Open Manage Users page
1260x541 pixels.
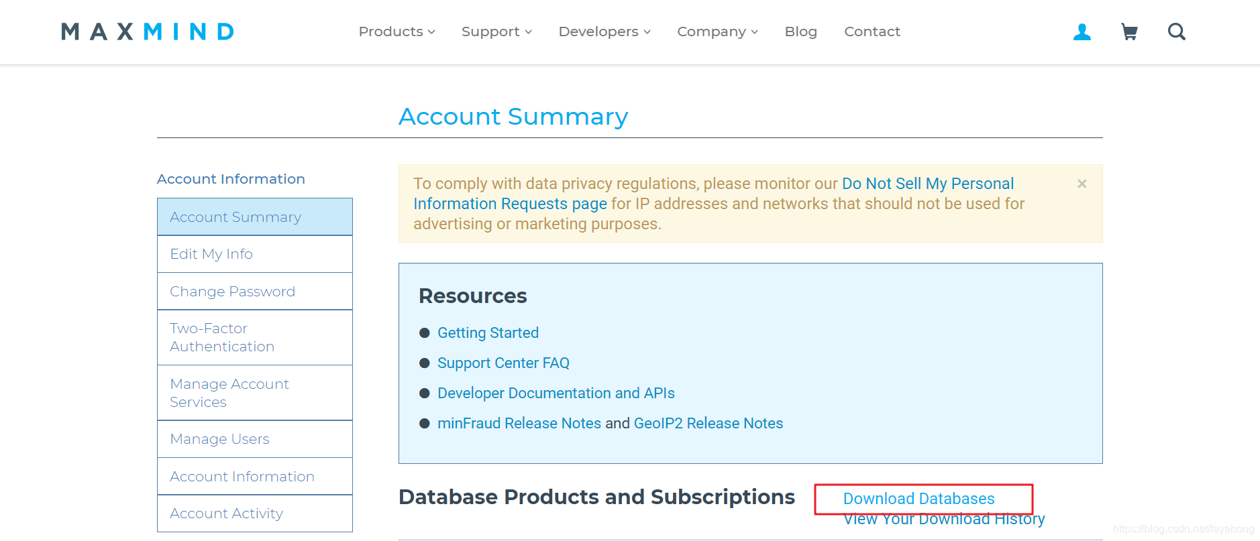click(255, 439)
